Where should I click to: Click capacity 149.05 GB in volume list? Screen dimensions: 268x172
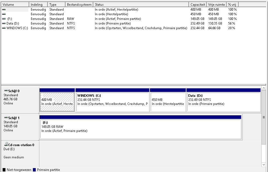pyautogui.click(x=197, y=19)
